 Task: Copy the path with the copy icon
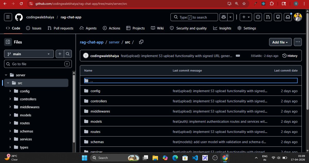tap(141, 42)
